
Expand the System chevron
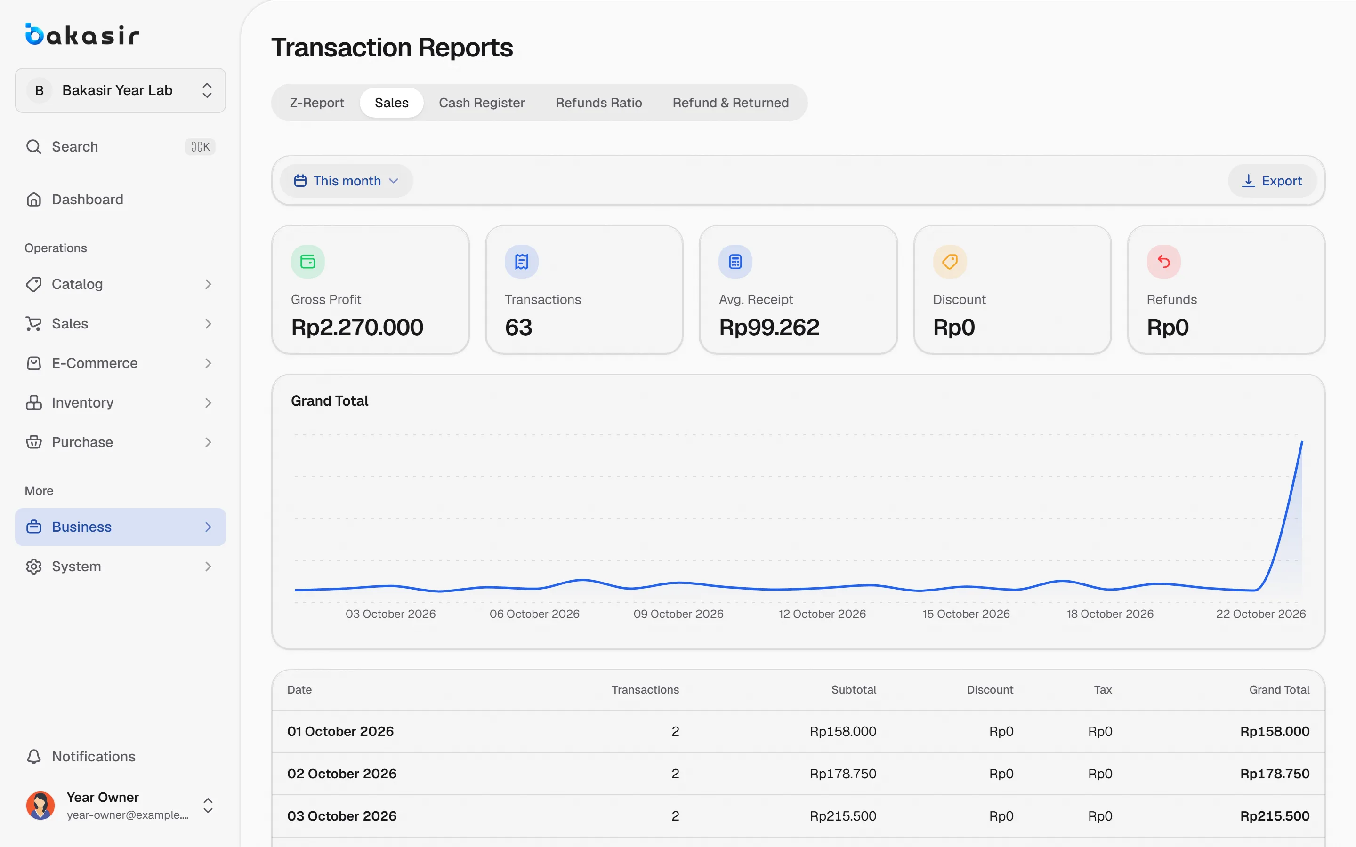pos(208,567)
